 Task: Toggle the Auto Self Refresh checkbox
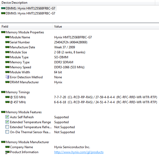point(7,117)
